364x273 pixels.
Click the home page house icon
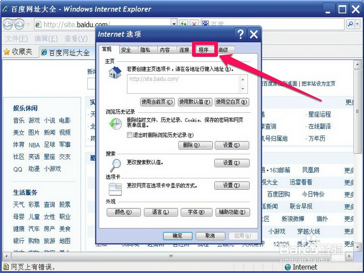115,72
